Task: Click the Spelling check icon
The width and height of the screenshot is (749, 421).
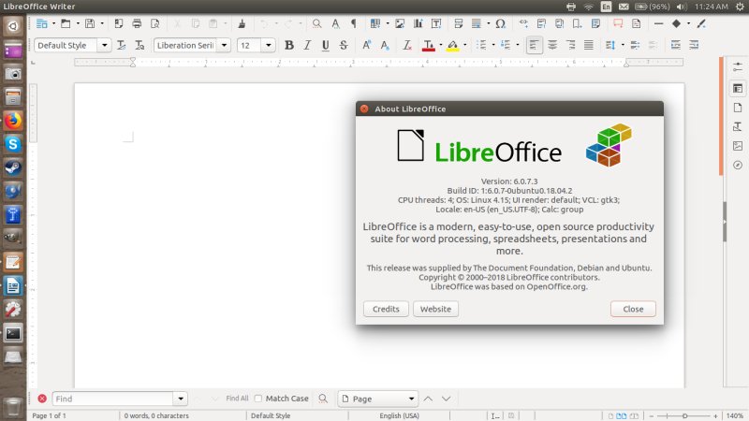Action: coord(335,23)
